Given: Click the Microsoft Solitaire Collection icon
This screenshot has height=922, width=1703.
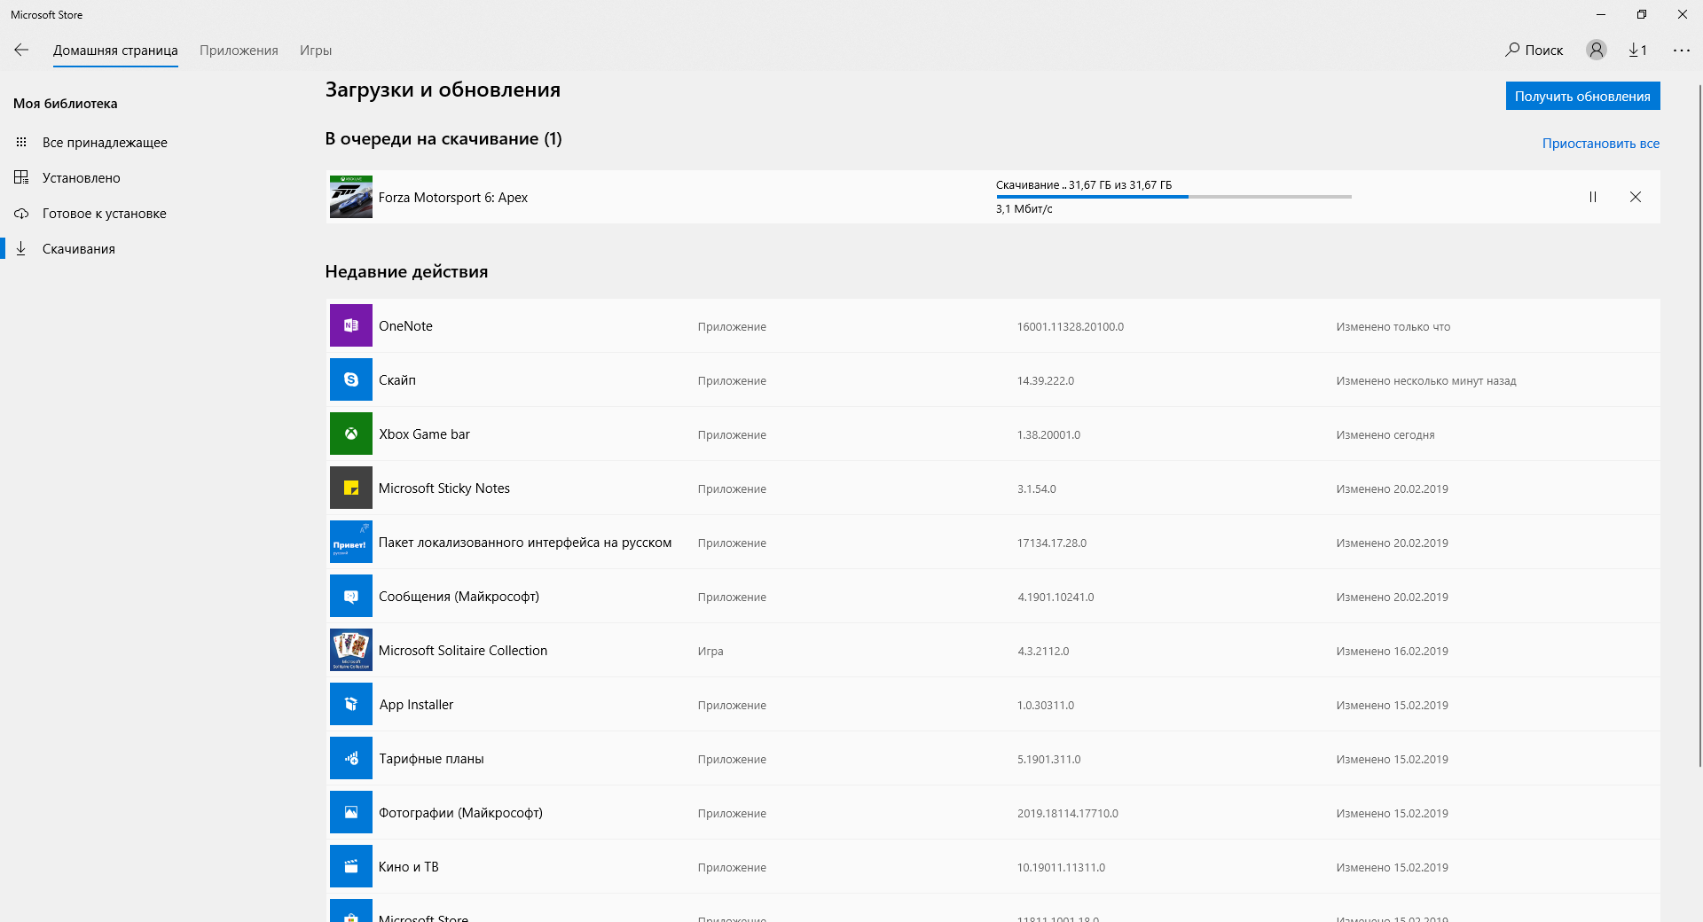Looking at the screenshot, I should point(351,650).
